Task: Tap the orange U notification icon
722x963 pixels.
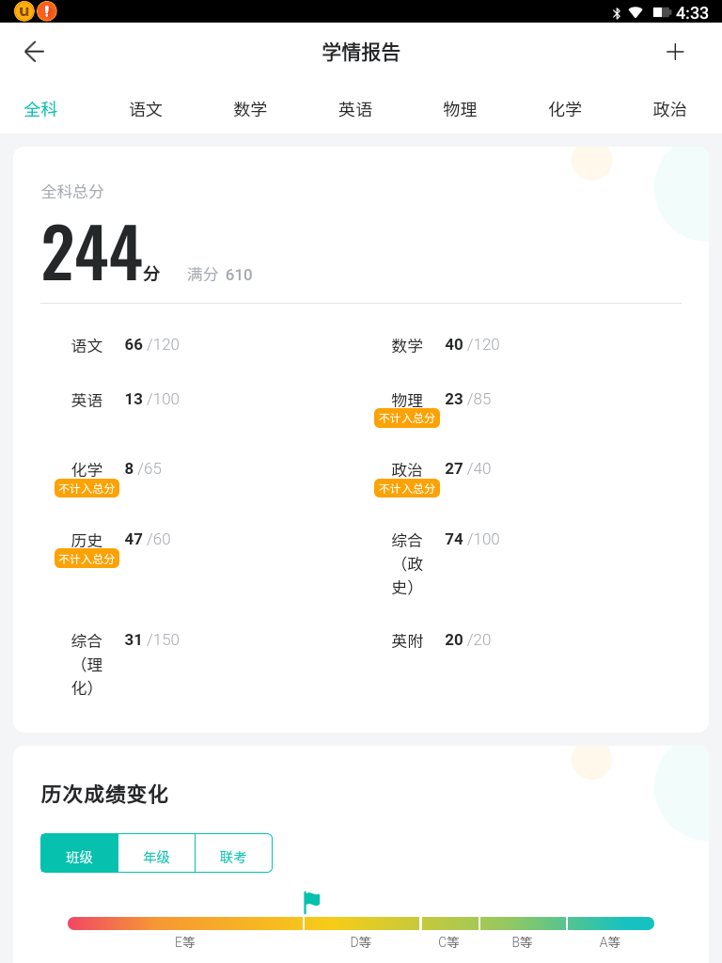Action: (x=24, y=11)
